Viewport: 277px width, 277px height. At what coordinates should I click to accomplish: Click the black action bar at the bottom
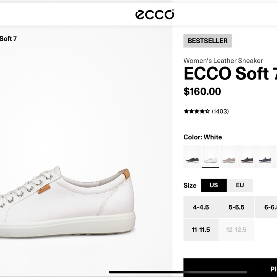click(x=230, y=267)
